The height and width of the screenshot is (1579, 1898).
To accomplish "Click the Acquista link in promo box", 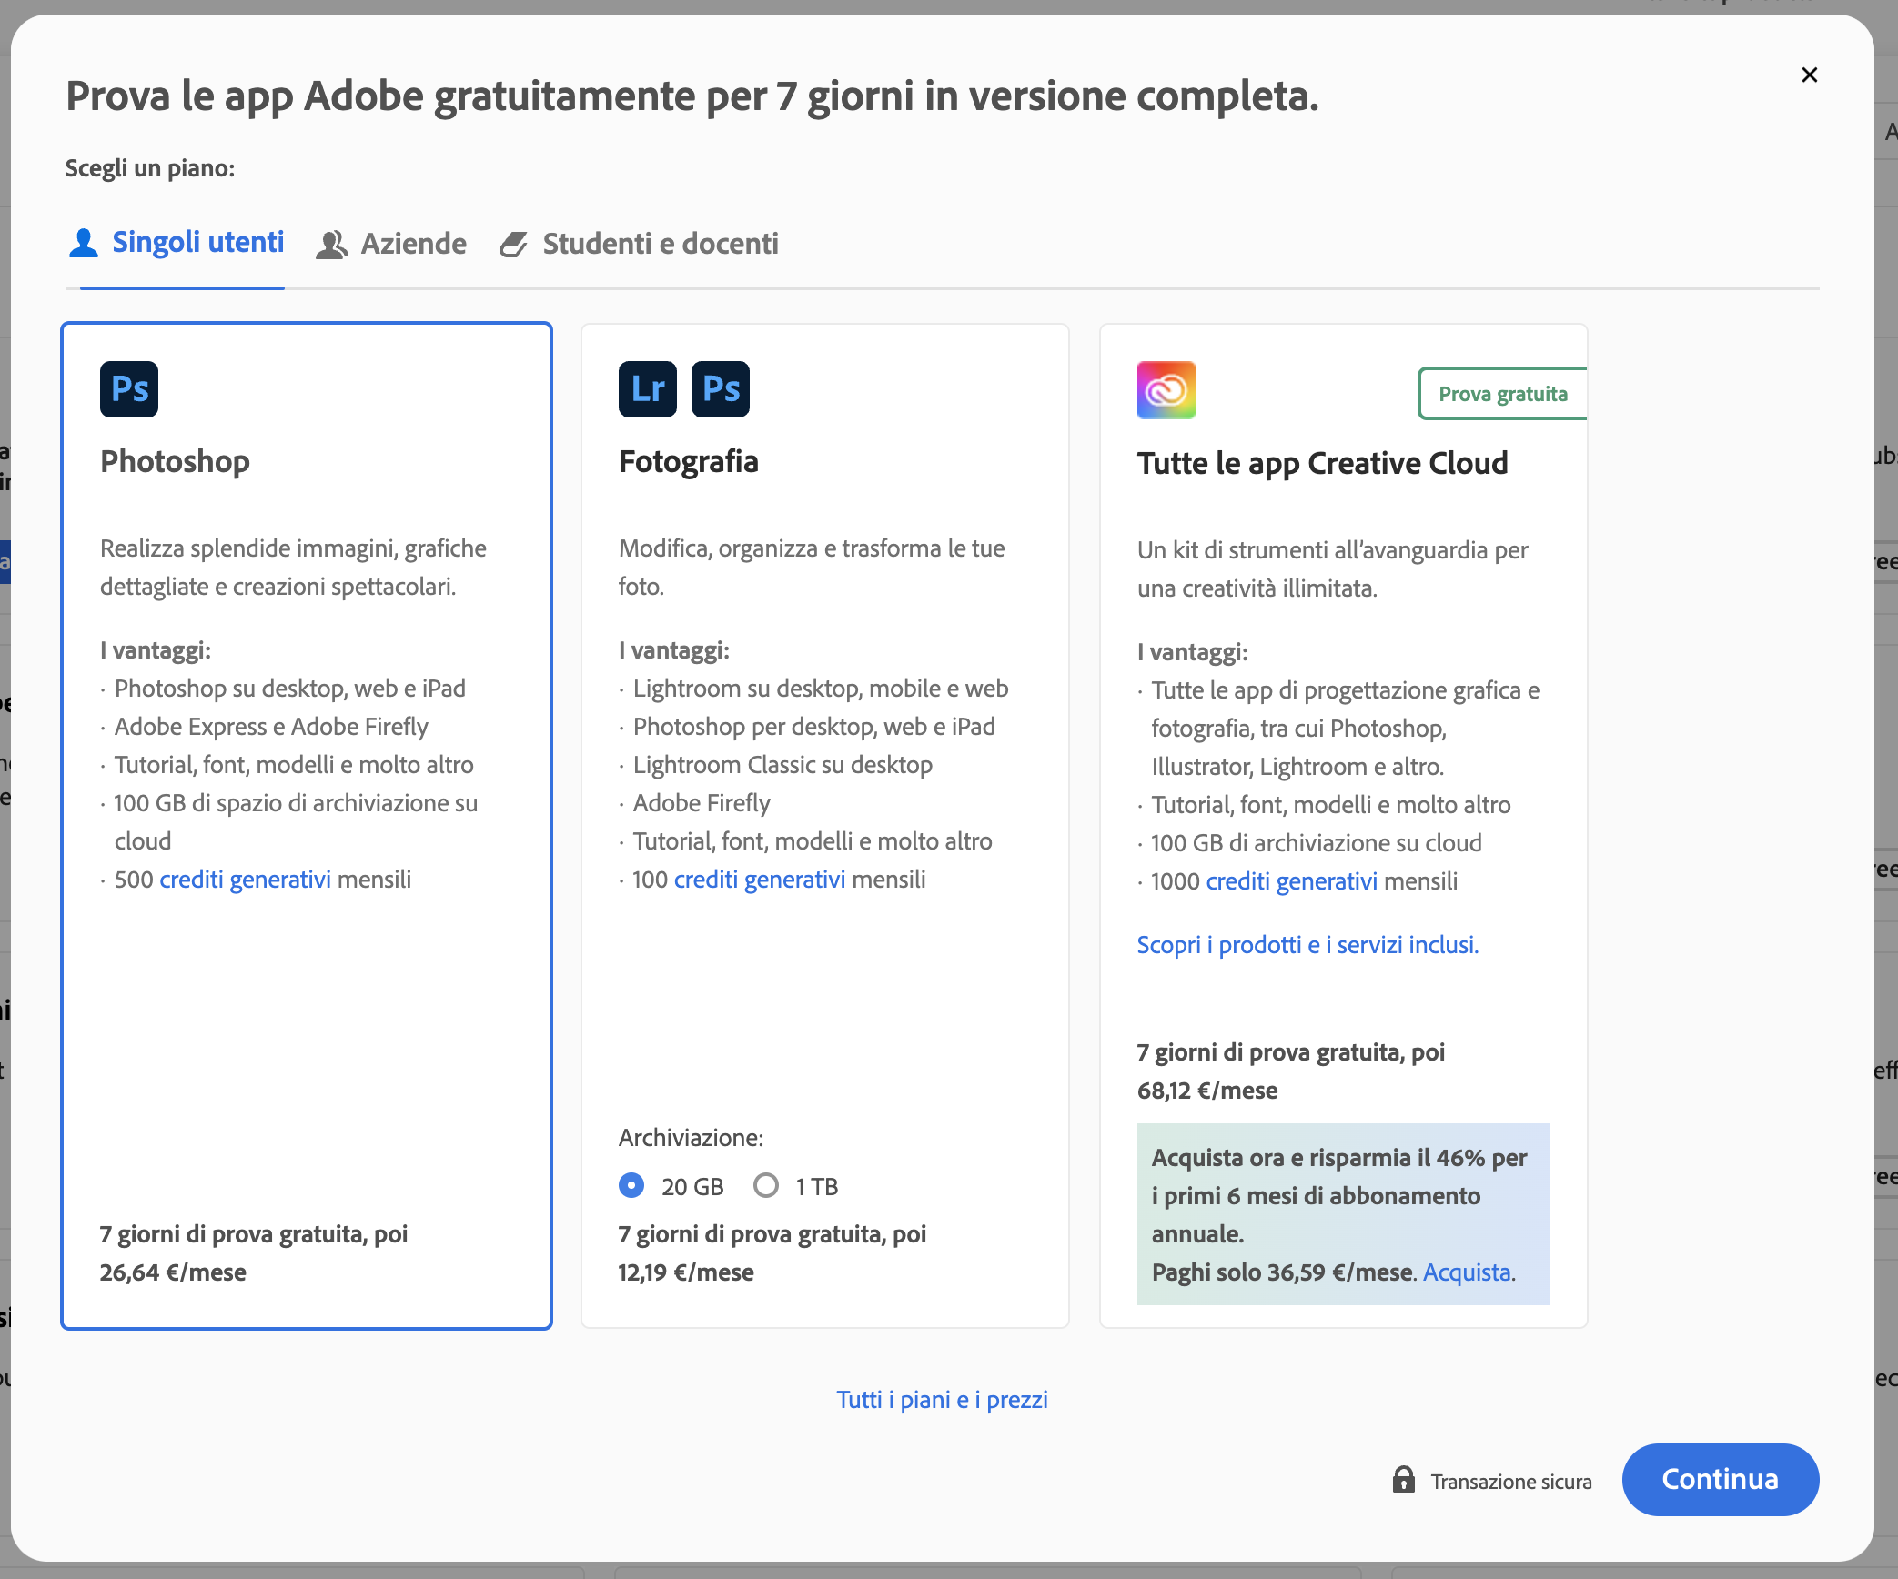I will click(1467, 1272).
